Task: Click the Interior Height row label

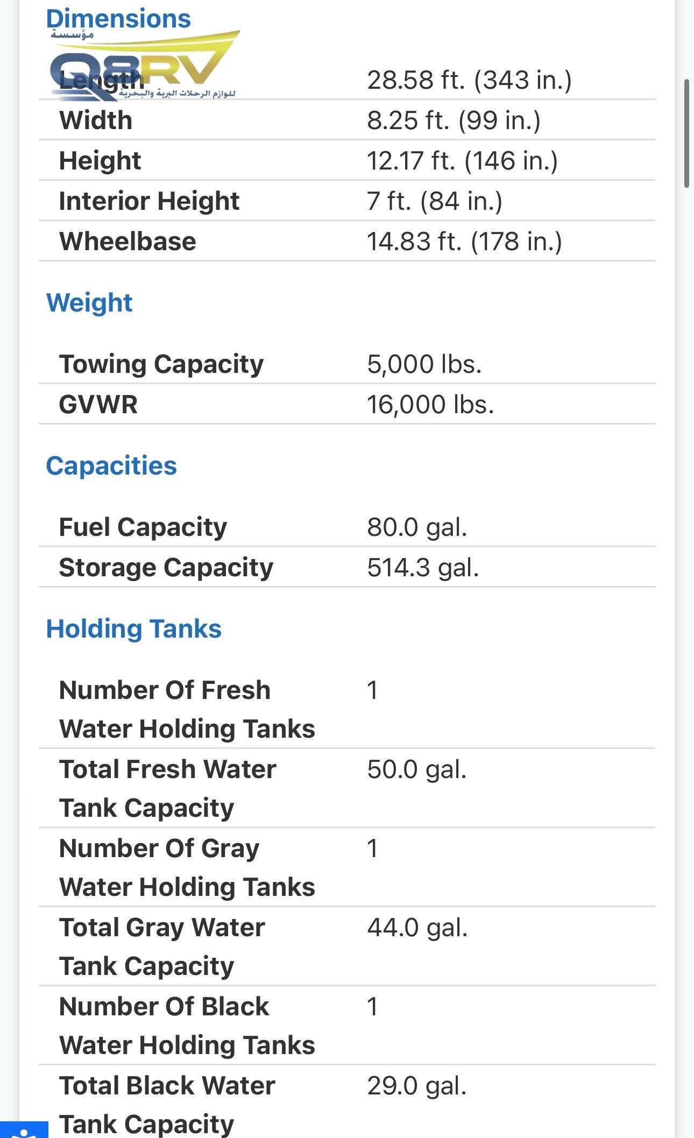Action: point(149,201)
